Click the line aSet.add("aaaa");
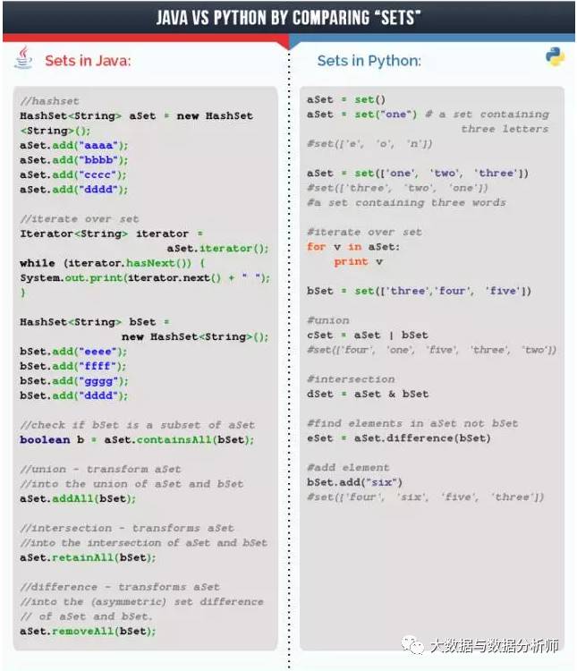 [x=73, y=146]
